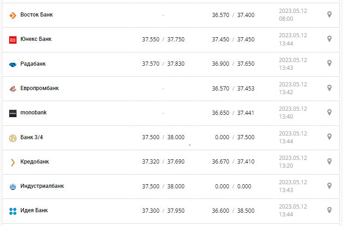The width and height of the screenshot is (343, 226).
Task: Open the Радабанк bank name link
Action: 33,64
